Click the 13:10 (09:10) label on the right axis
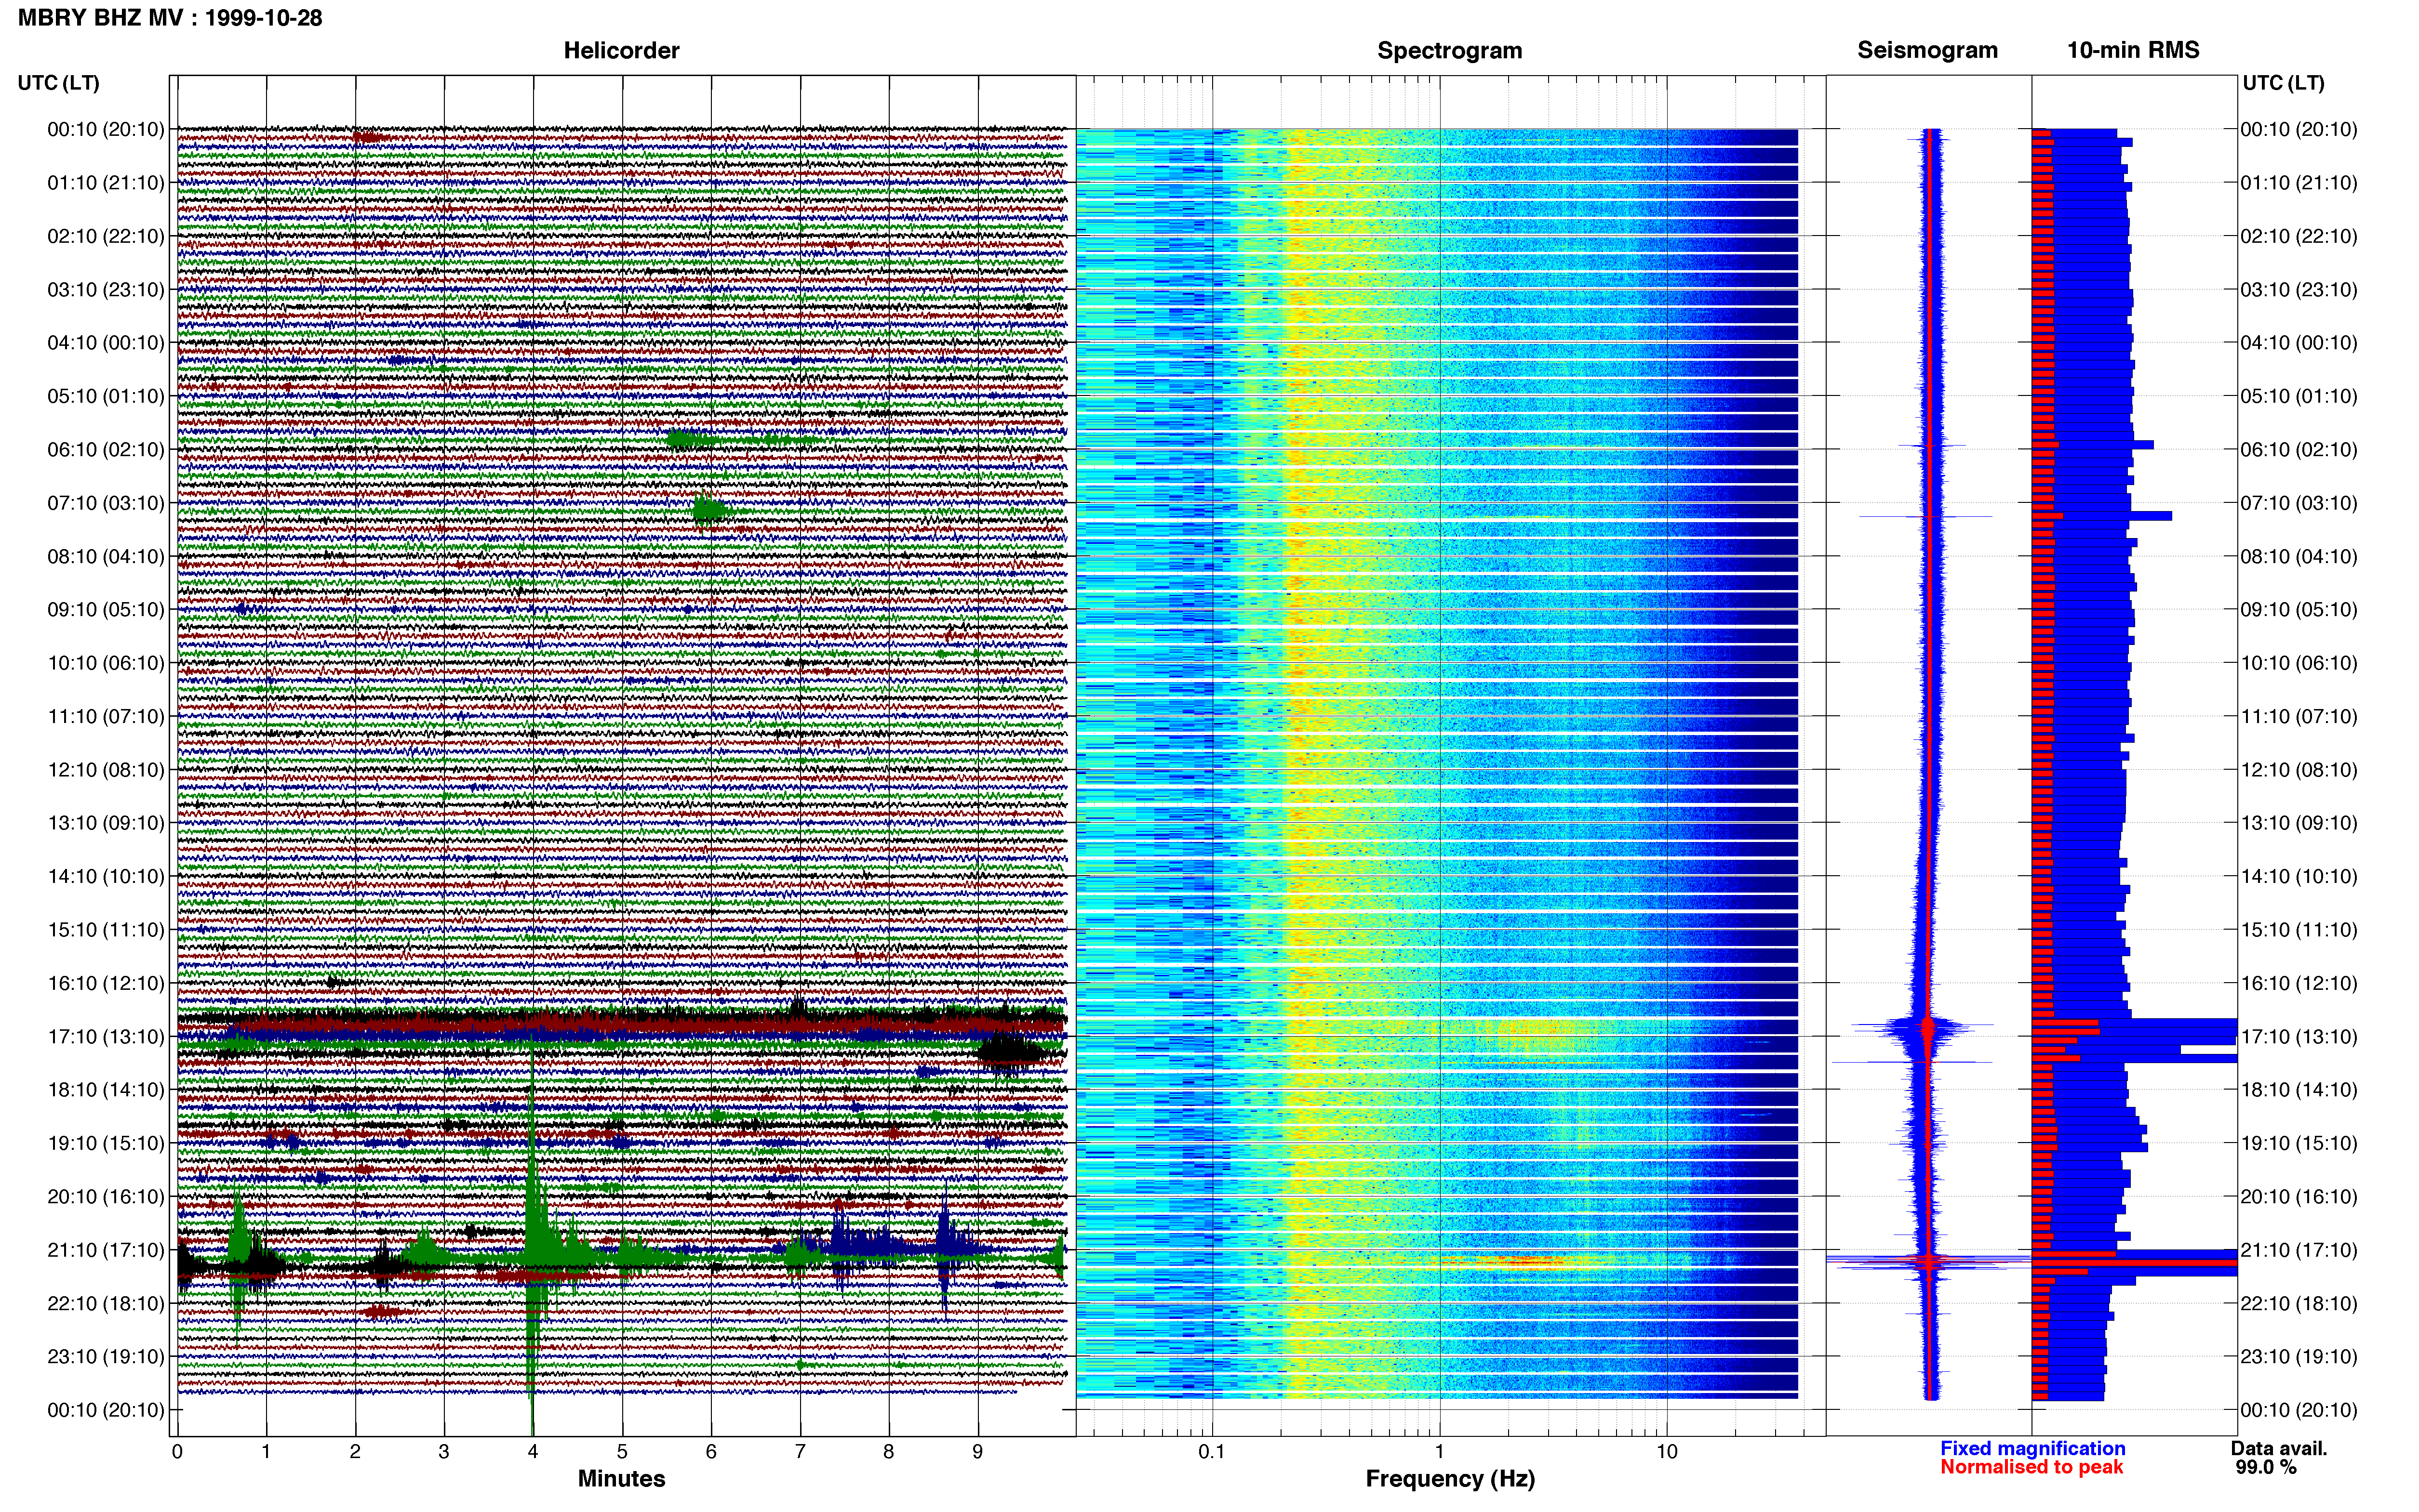The image size is (2419, 1512). (2299, 823)
